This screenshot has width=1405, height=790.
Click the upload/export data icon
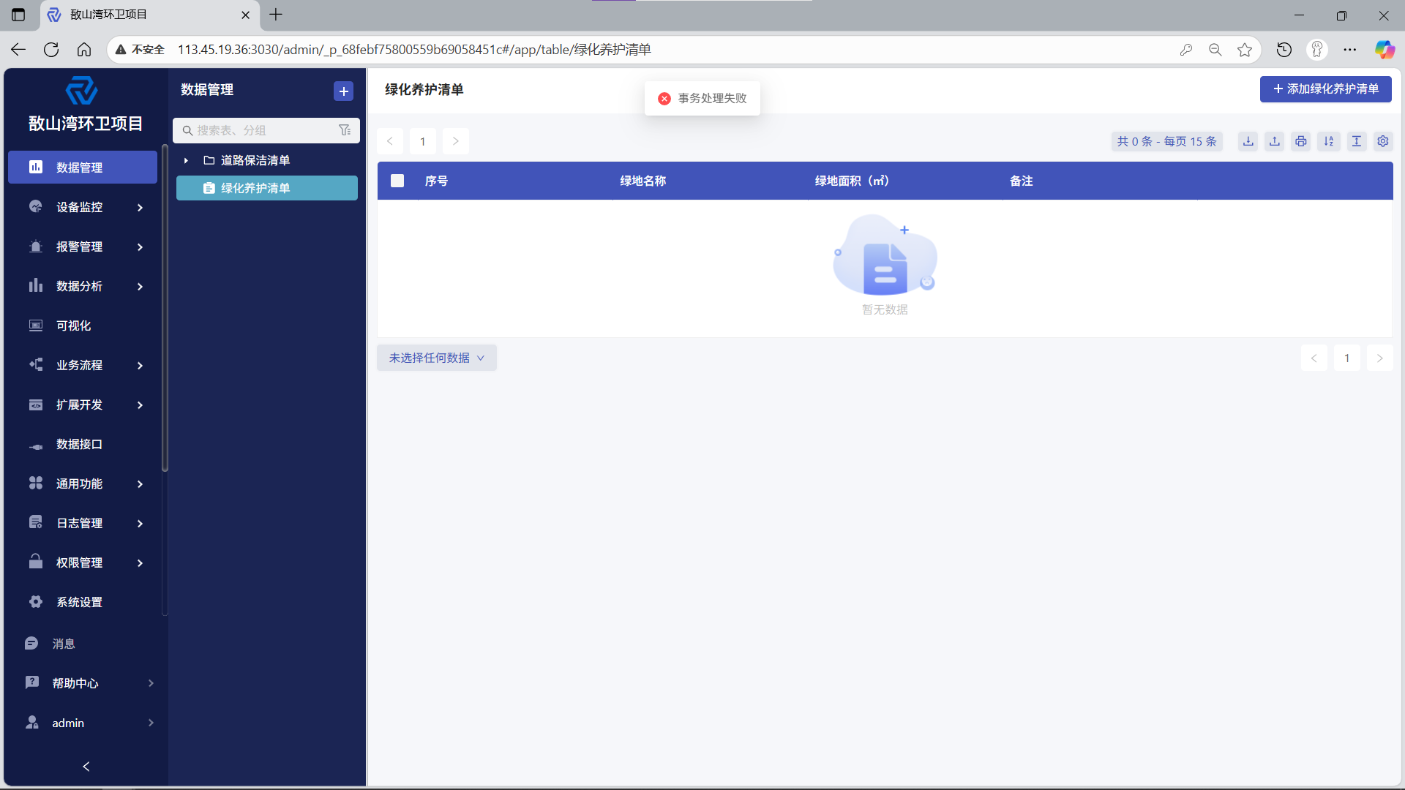[x=1275, y=141]
